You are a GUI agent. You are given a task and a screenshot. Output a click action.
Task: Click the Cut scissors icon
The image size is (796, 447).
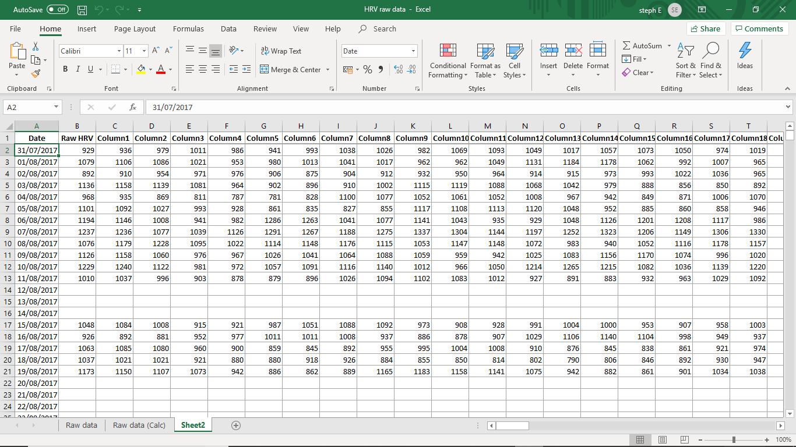pos(36,46)
